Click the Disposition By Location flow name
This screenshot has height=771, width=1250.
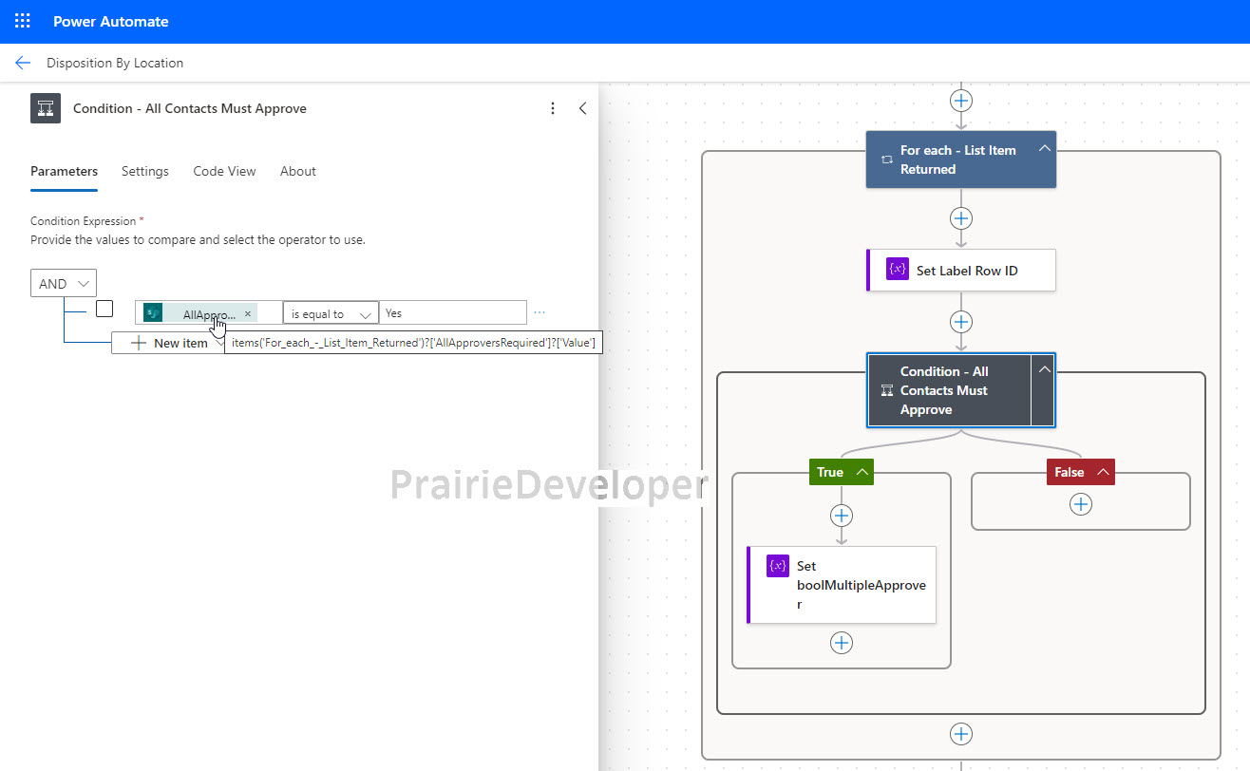point(115,63)
